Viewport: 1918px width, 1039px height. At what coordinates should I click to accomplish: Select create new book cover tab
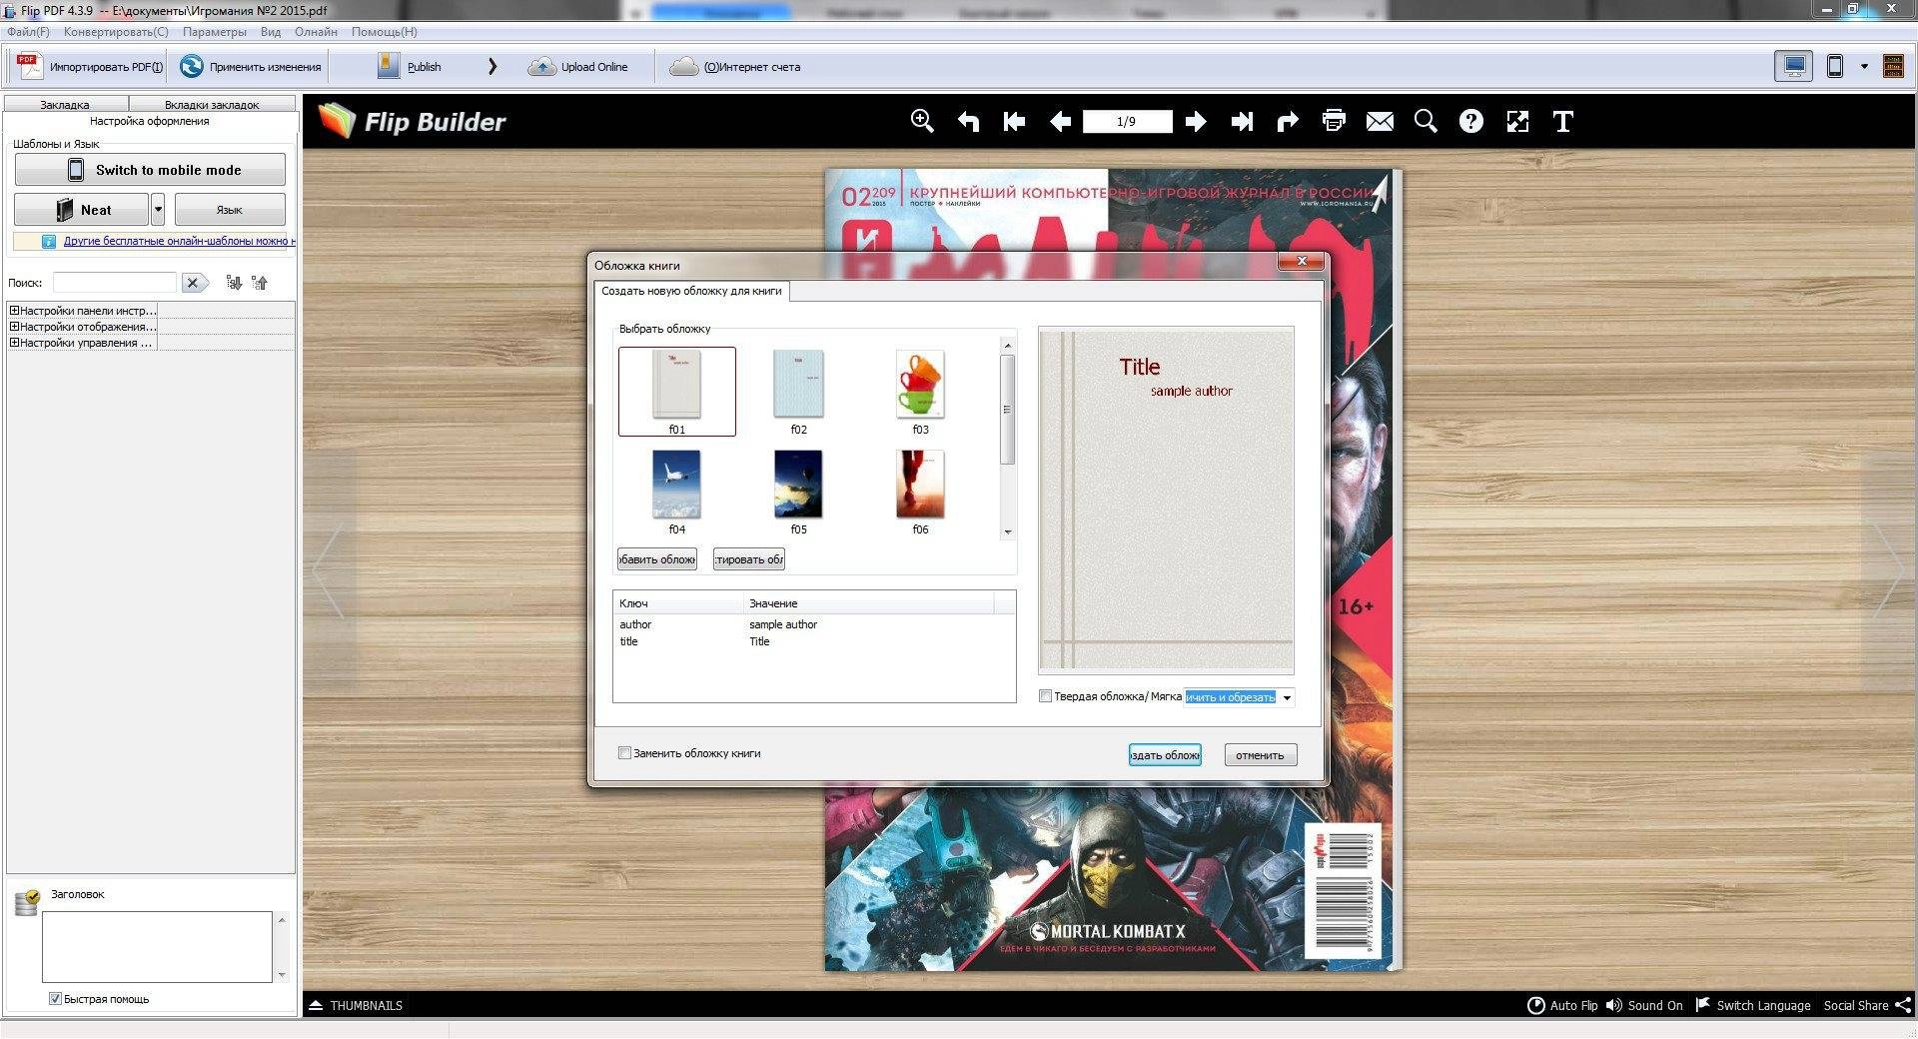[x=691, y=291]
